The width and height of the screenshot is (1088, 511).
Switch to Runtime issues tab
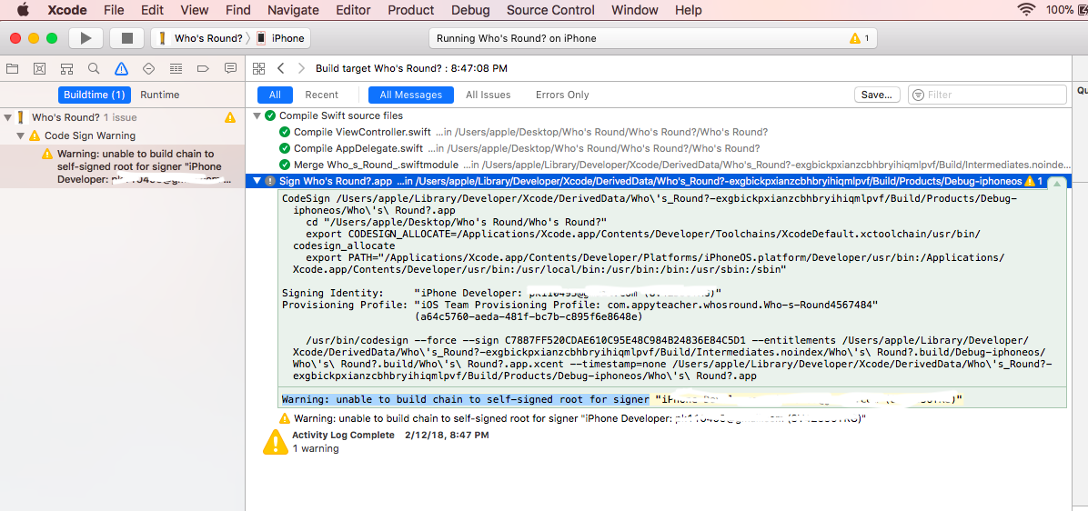(x=159, y=95)
